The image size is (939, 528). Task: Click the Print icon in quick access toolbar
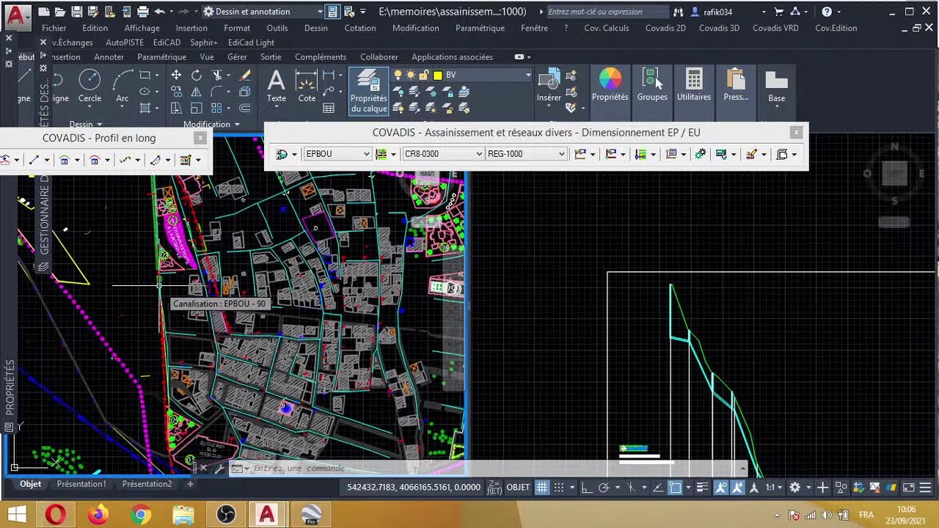pyautogui.click(x=142, y=12)
